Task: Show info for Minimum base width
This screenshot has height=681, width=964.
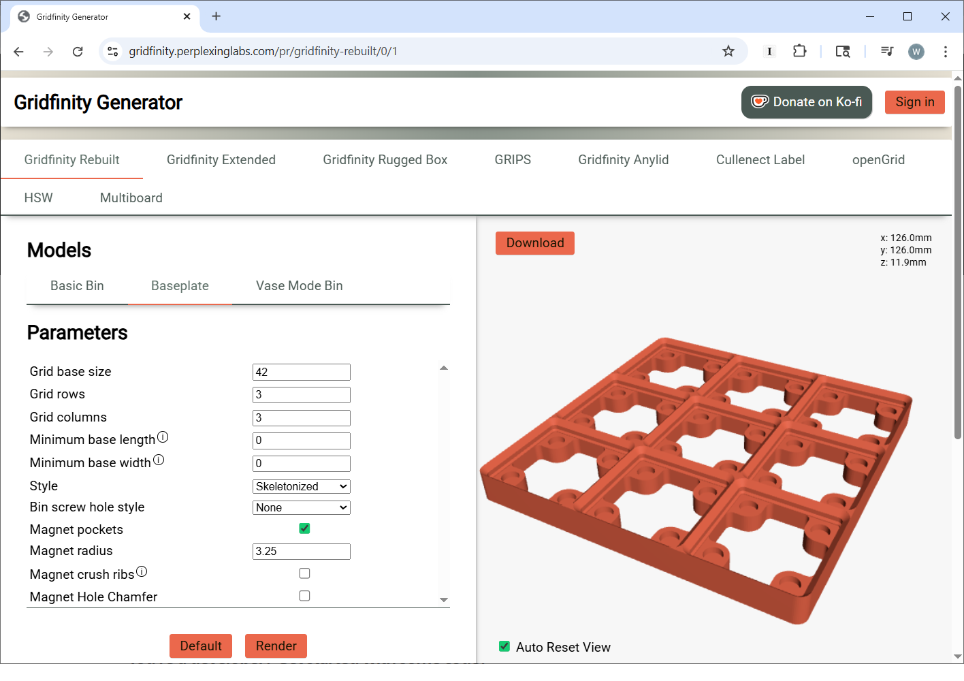Action: coord(159,460)
